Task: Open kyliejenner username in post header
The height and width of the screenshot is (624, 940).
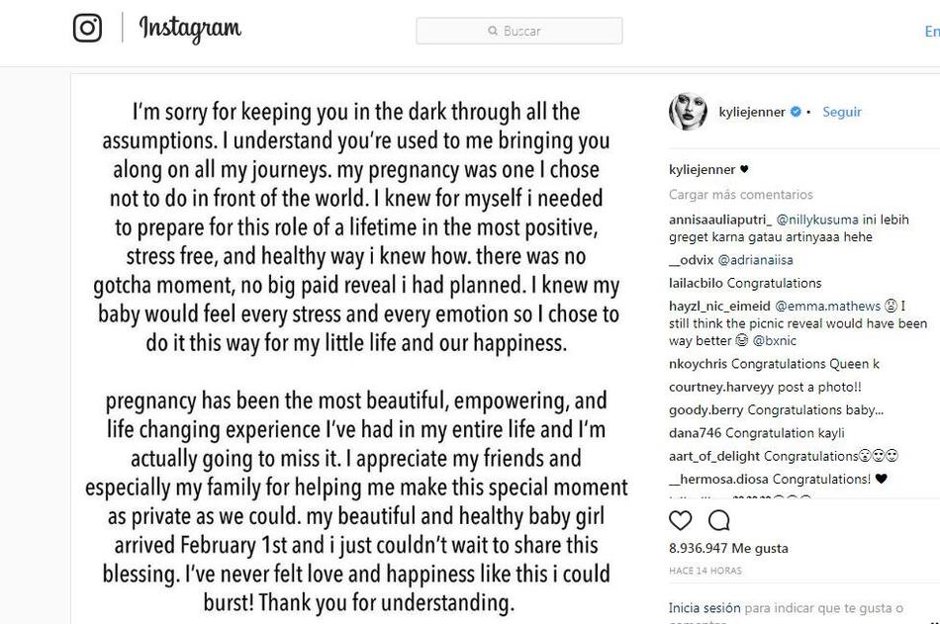Action: tap(750, 113)
